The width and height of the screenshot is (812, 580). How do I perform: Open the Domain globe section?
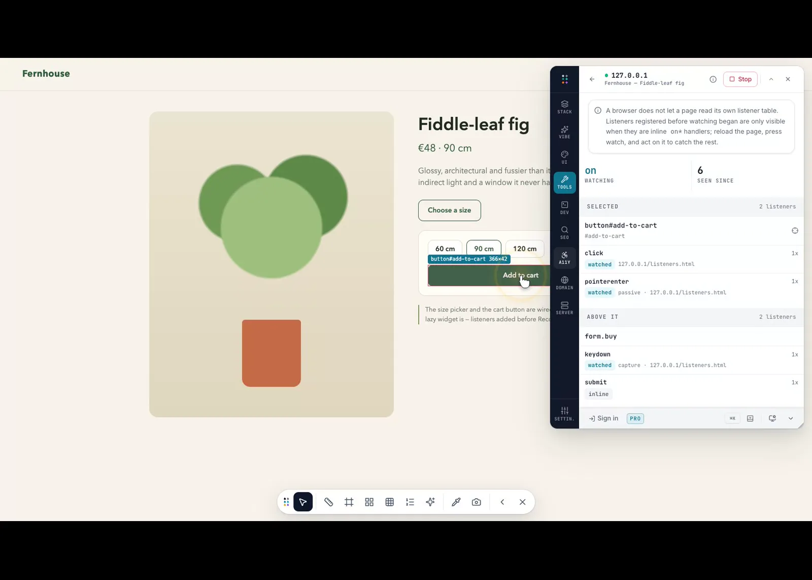pos(564,283)
